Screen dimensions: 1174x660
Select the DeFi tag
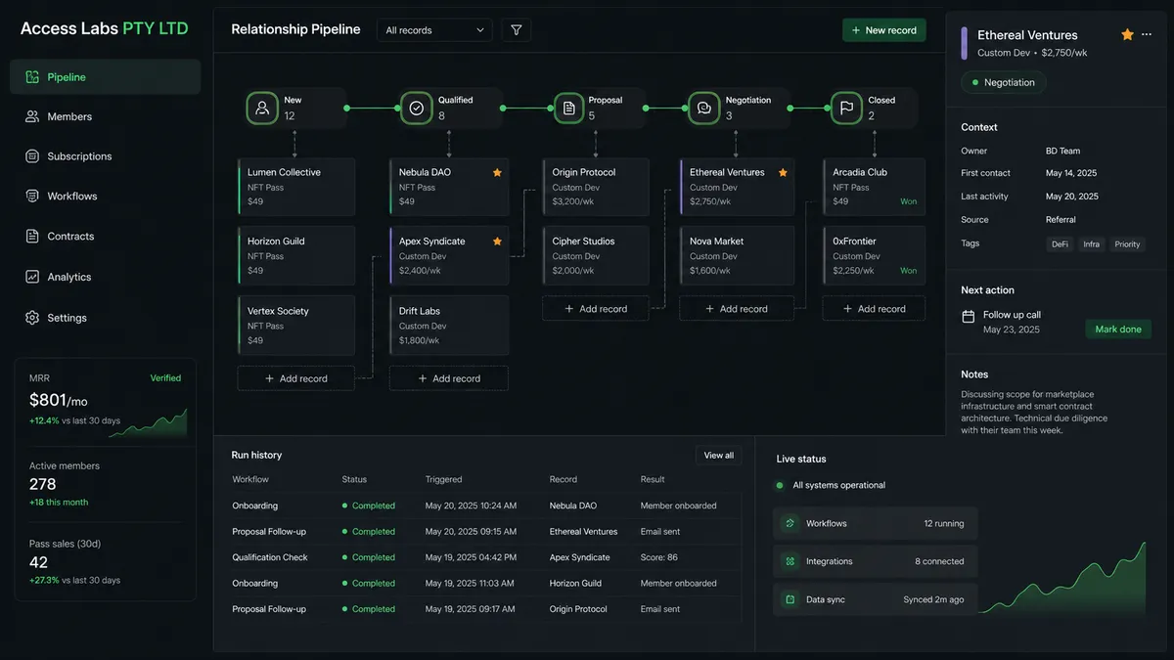1060,244
